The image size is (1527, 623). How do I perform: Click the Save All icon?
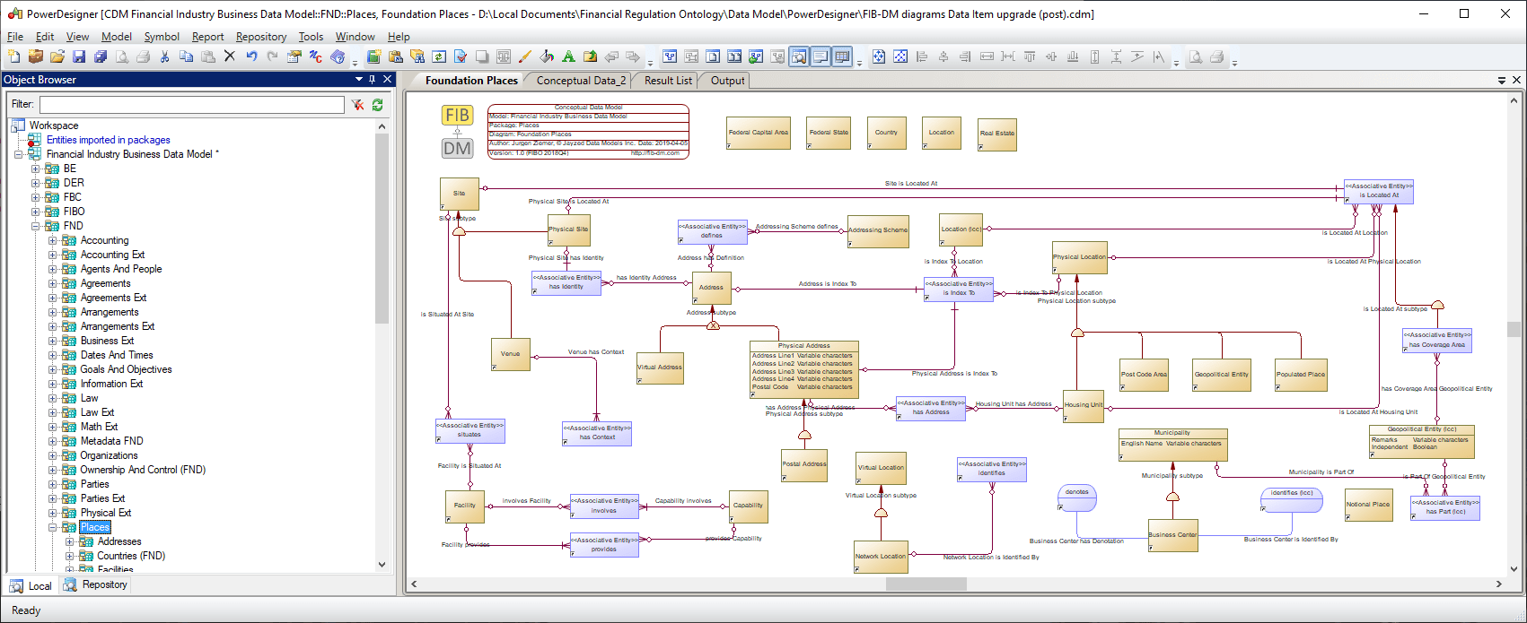[x=101, y=56]
